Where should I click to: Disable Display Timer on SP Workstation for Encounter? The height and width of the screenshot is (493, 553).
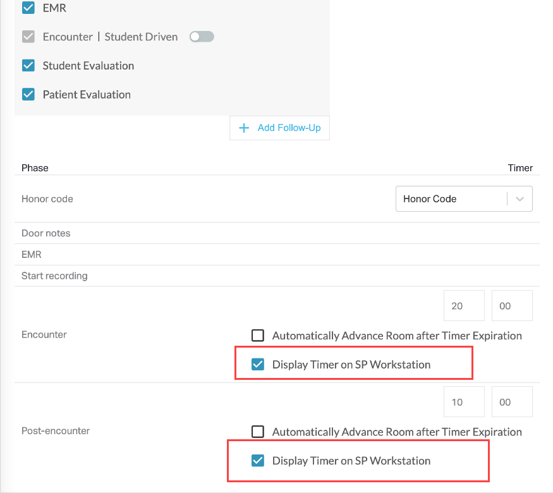(257, 365)
